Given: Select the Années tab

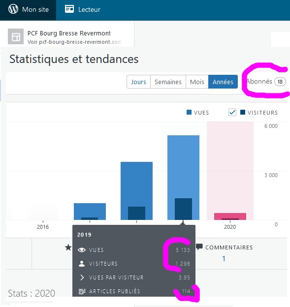Looking at the screenshot, I should click(x=223, y=82).
